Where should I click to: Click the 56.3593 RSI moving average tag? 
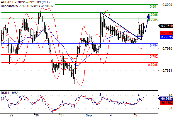click(x=167, y=103)
